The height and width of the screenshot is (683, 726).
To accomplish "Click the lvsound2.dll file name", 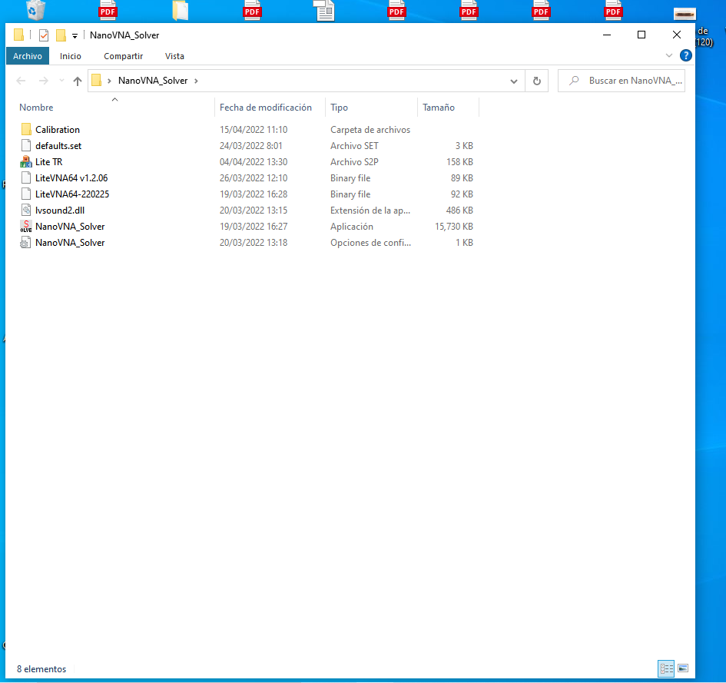I will [60, 211].
